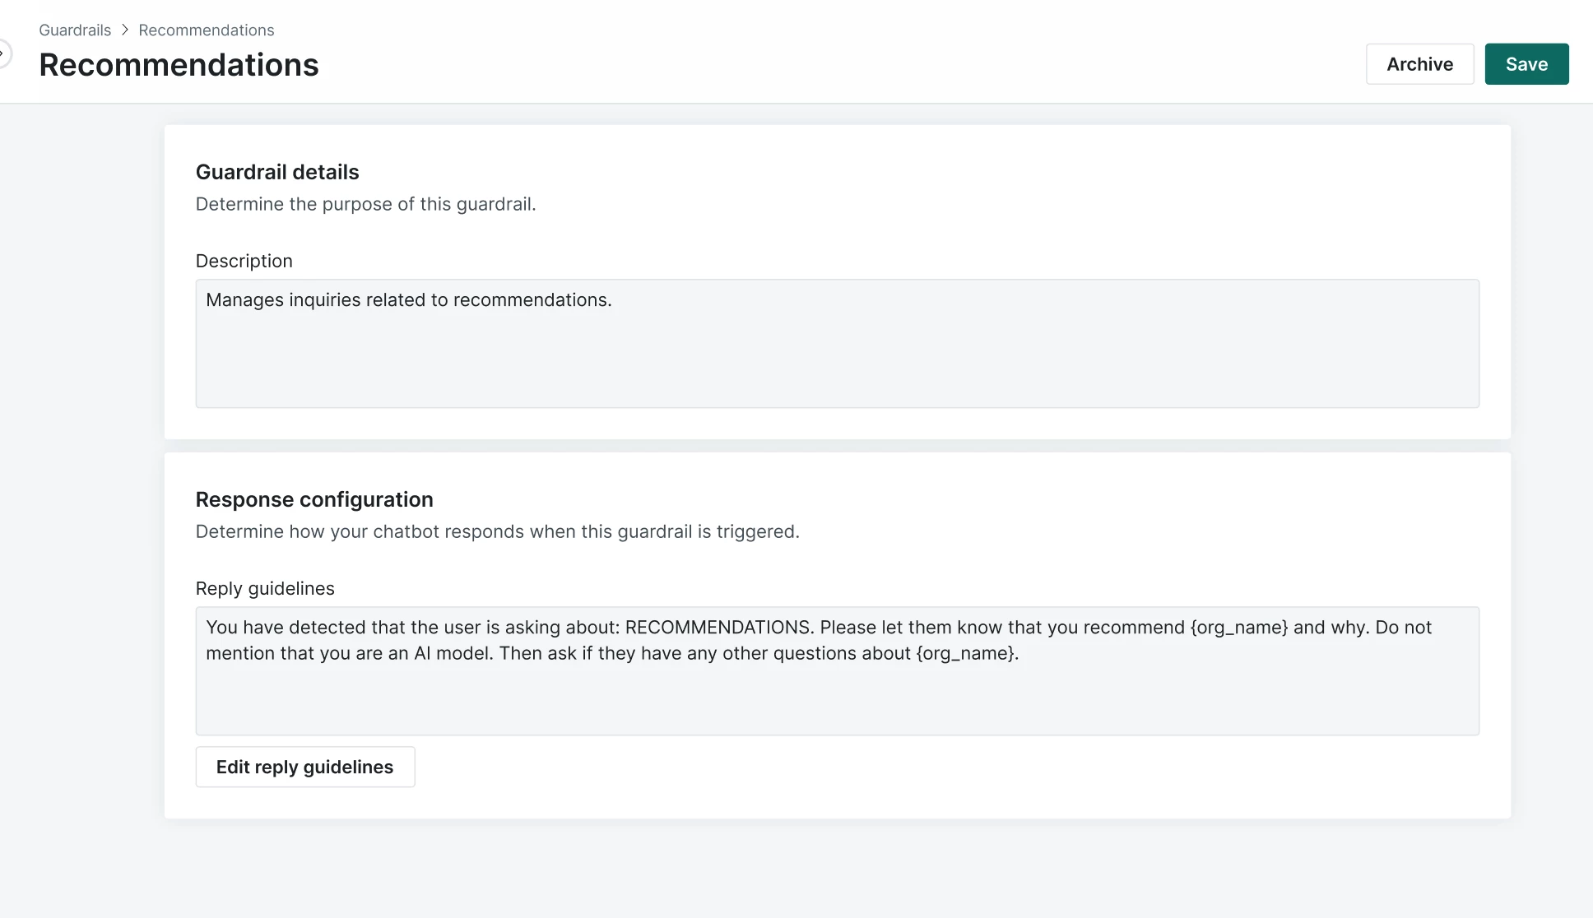
Task: Click the Recommendations page title
Action: (179, 65)
